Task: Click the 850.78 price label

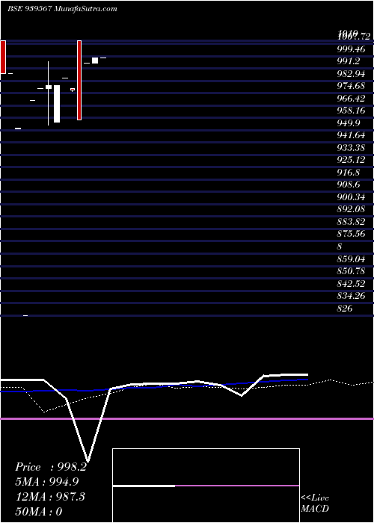Action: click(x=351, y=271)
